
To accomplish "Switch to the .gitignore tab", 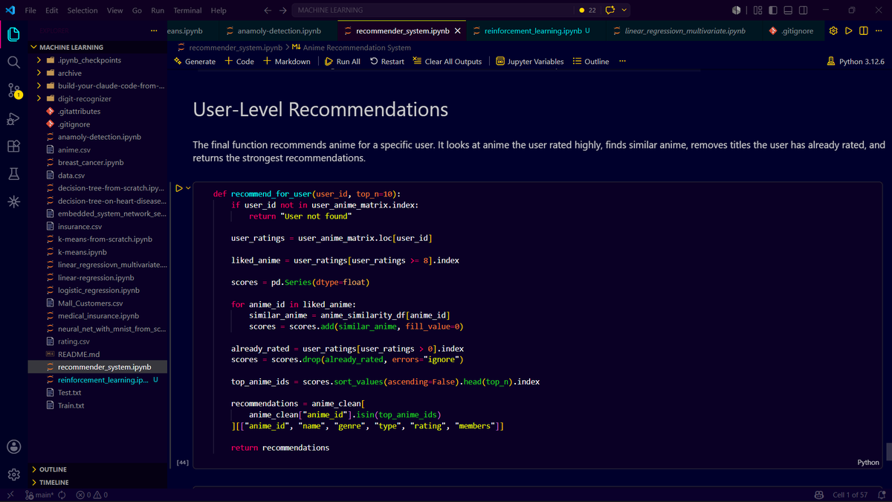I will click(792, 31).
